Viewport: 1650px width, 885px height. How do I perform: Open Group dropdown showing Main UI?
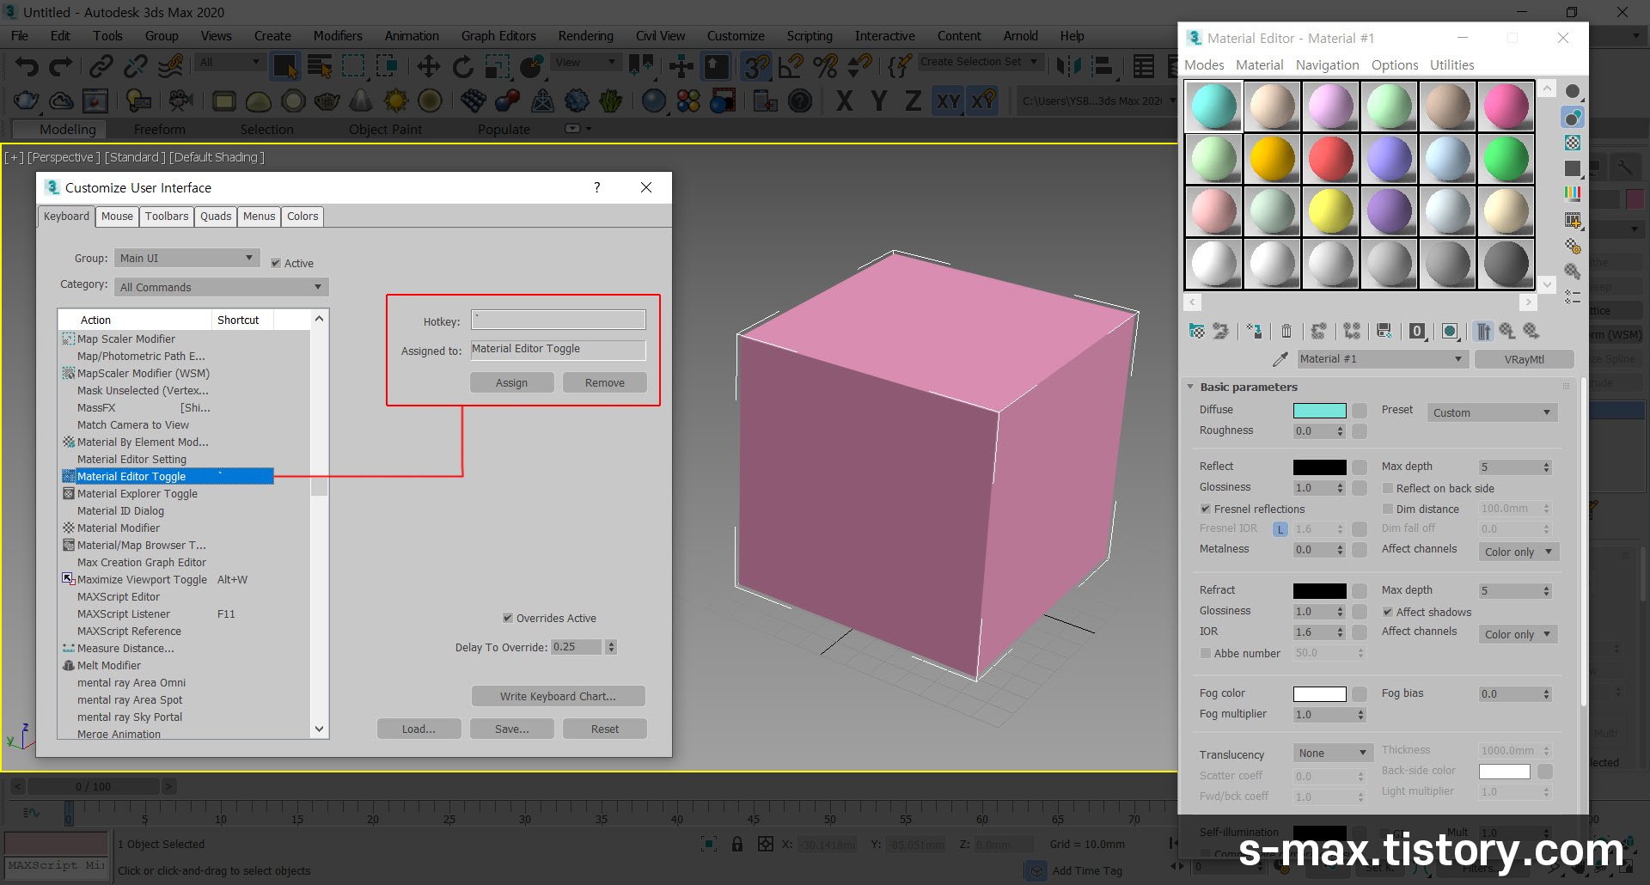pos(186,258)
